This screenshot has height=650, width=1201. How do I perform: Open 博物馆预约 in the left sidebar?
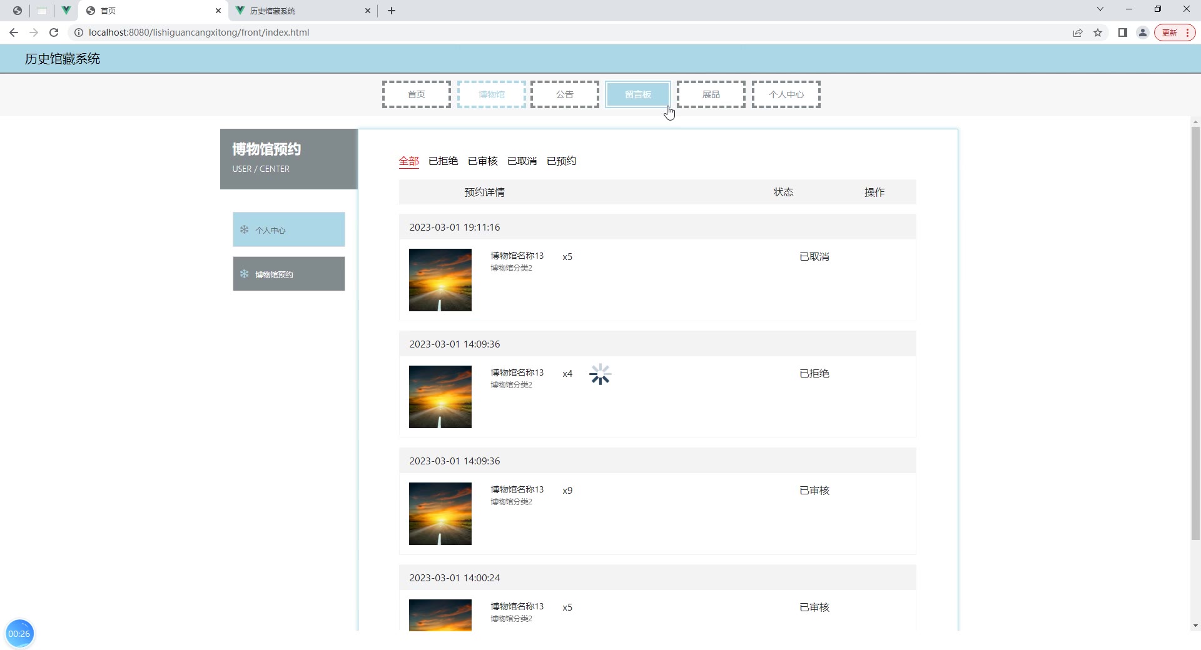click(289, 274)
